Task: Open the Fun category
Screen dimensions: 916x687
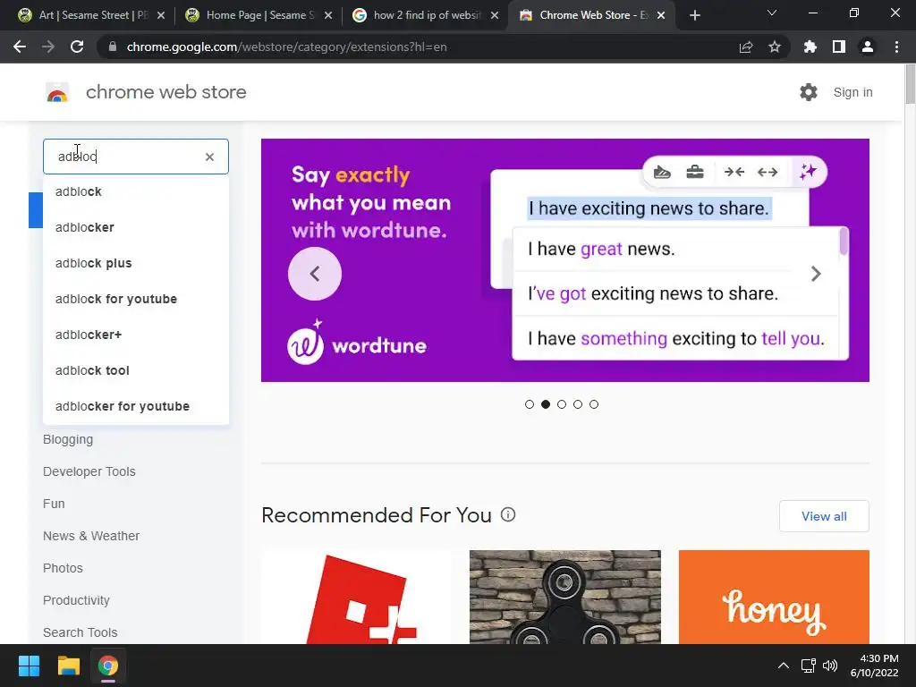Action: tap(54, 504)
